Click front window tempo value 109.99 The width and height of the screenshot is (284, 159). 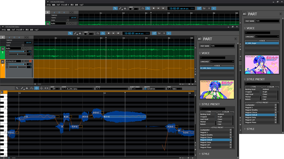coord(28,43)
